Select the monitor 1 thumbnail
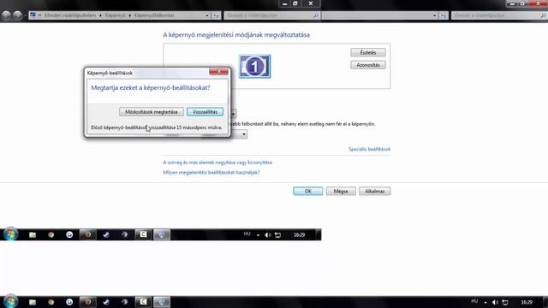Viewport: 548px width, 308px height. point(255,66)
